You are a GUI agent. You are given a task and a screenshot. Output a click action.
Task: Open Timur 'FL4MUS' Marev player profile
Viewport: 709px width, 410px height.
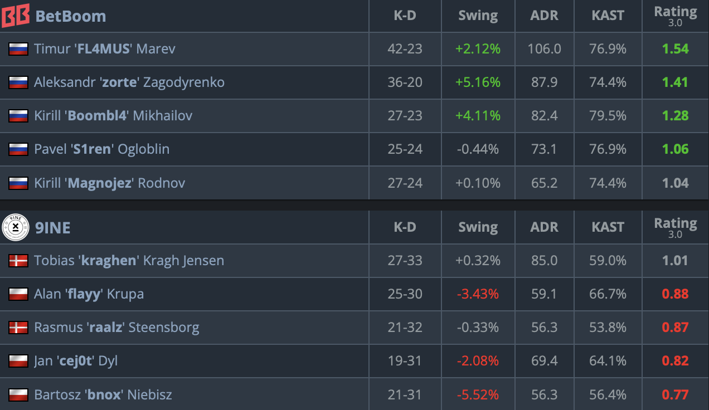coord(105,49)
